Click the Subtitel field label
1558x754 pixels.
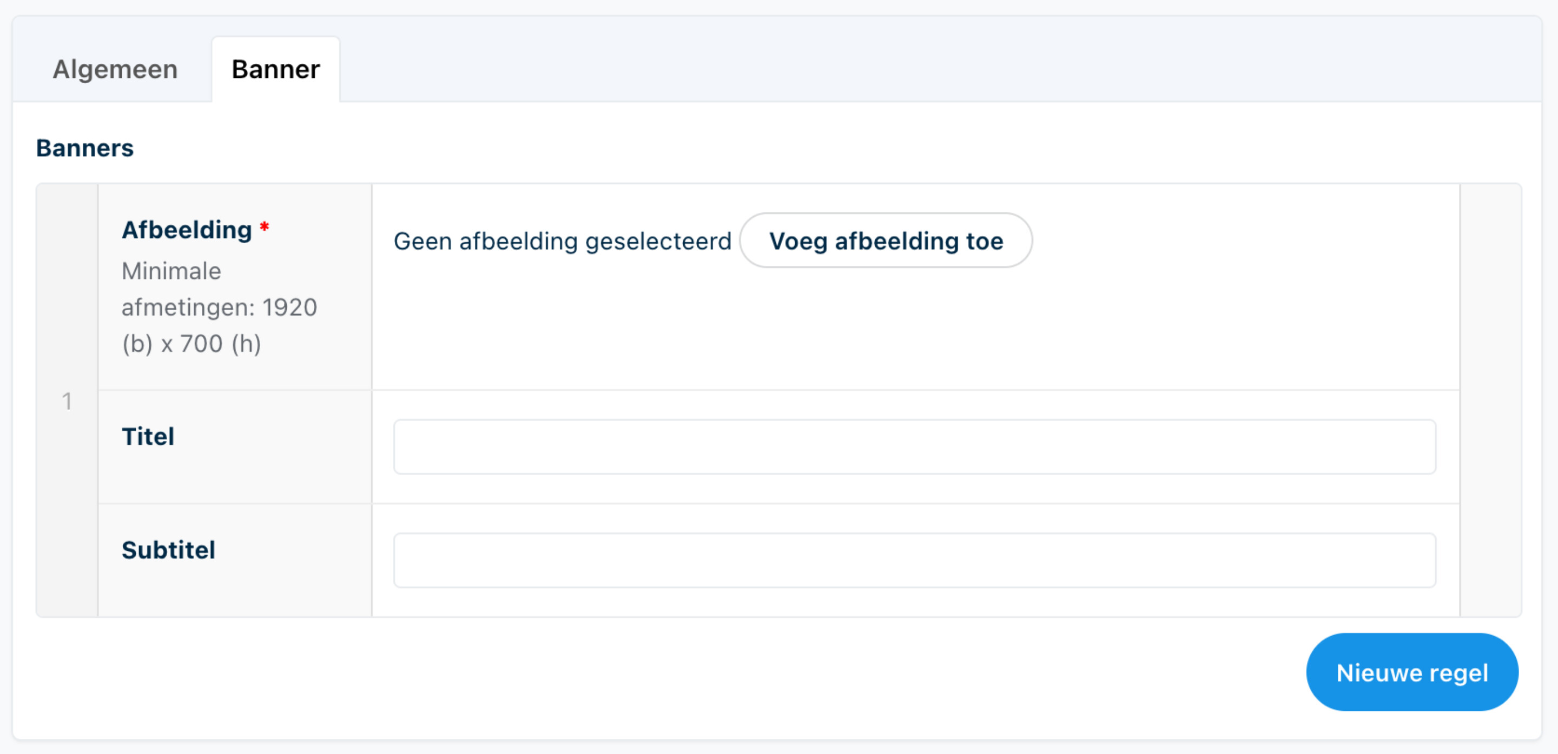click(x=168, y=550)
